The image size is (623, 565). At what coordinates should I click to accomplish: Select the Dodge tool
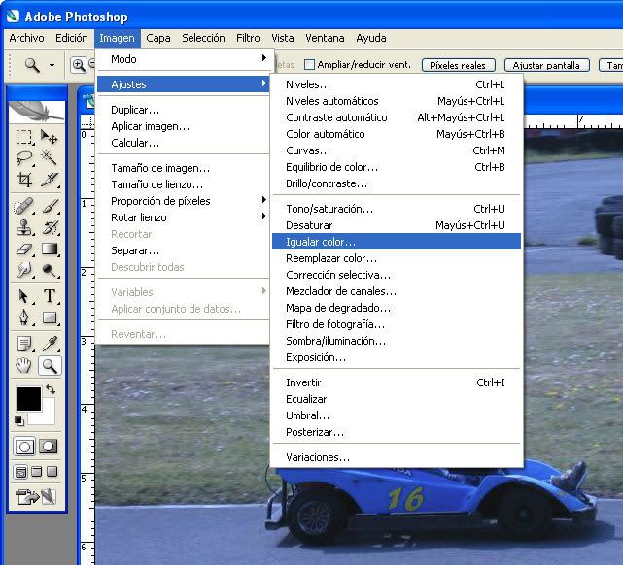click(x=50, y=270)
